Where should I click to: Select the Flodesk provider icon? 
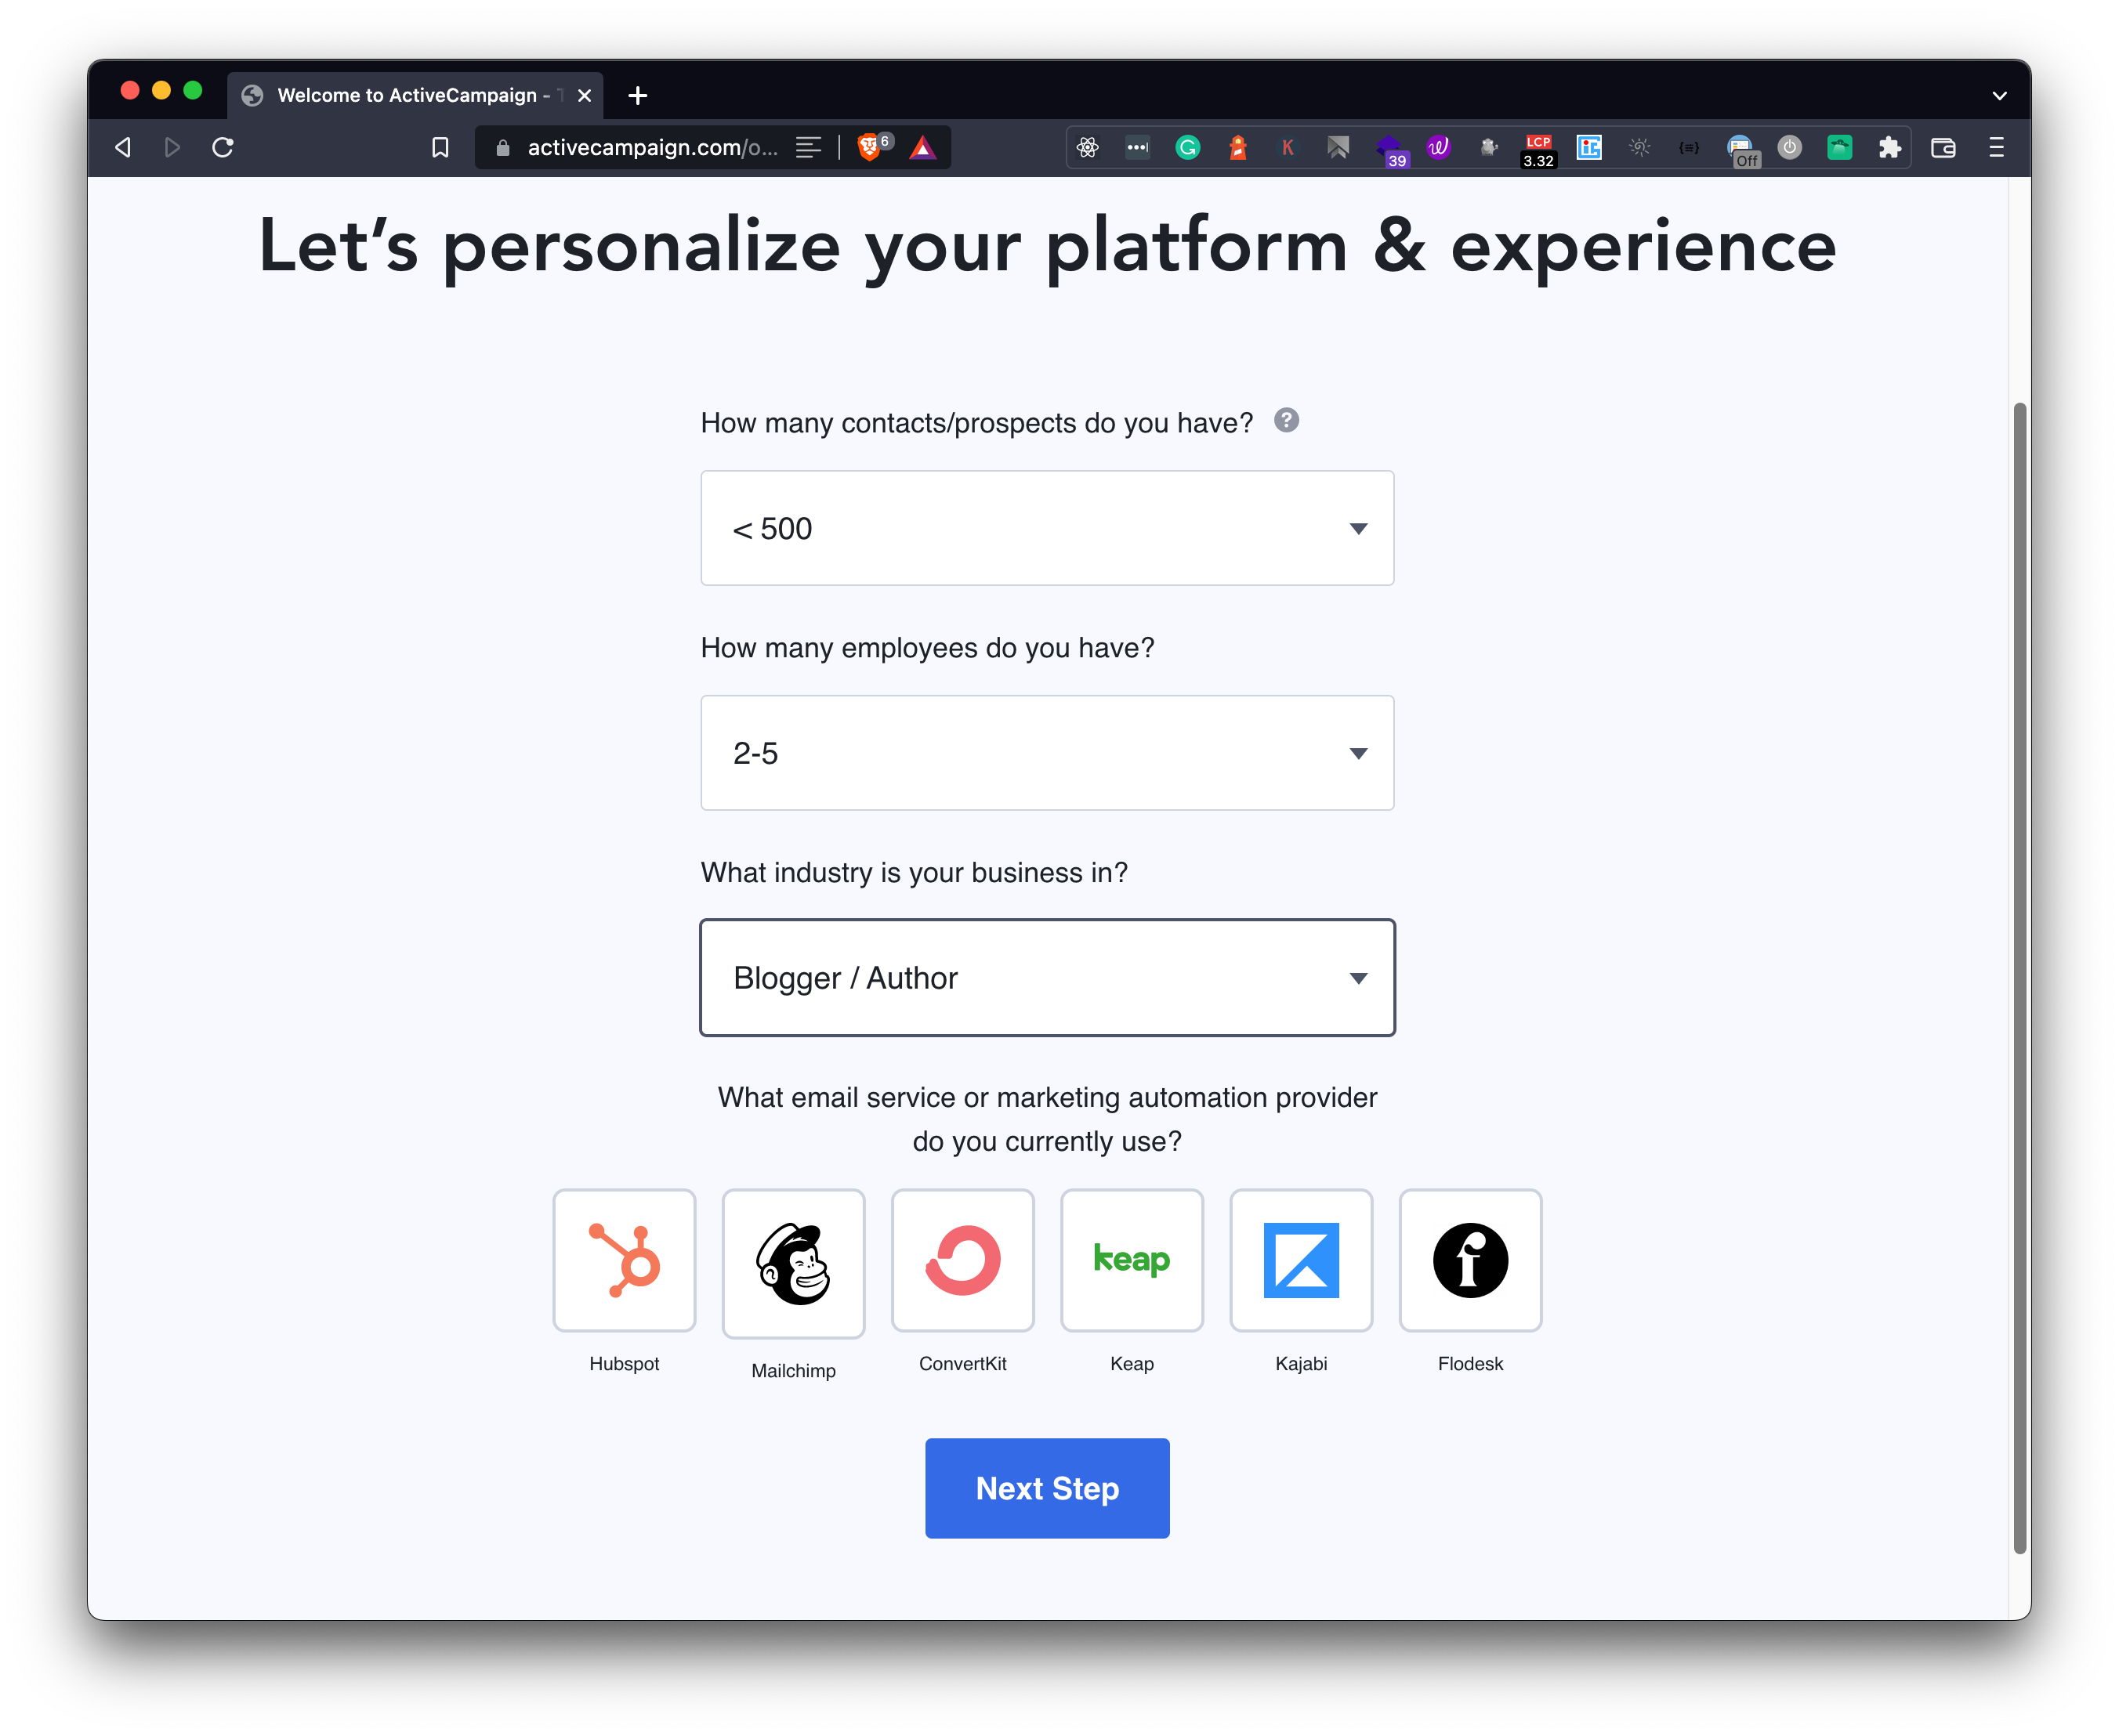coord(1469,1260)
